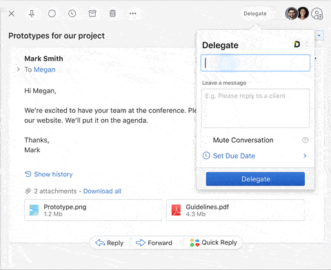Click the sender name Mark Smith

click(43, 59)
